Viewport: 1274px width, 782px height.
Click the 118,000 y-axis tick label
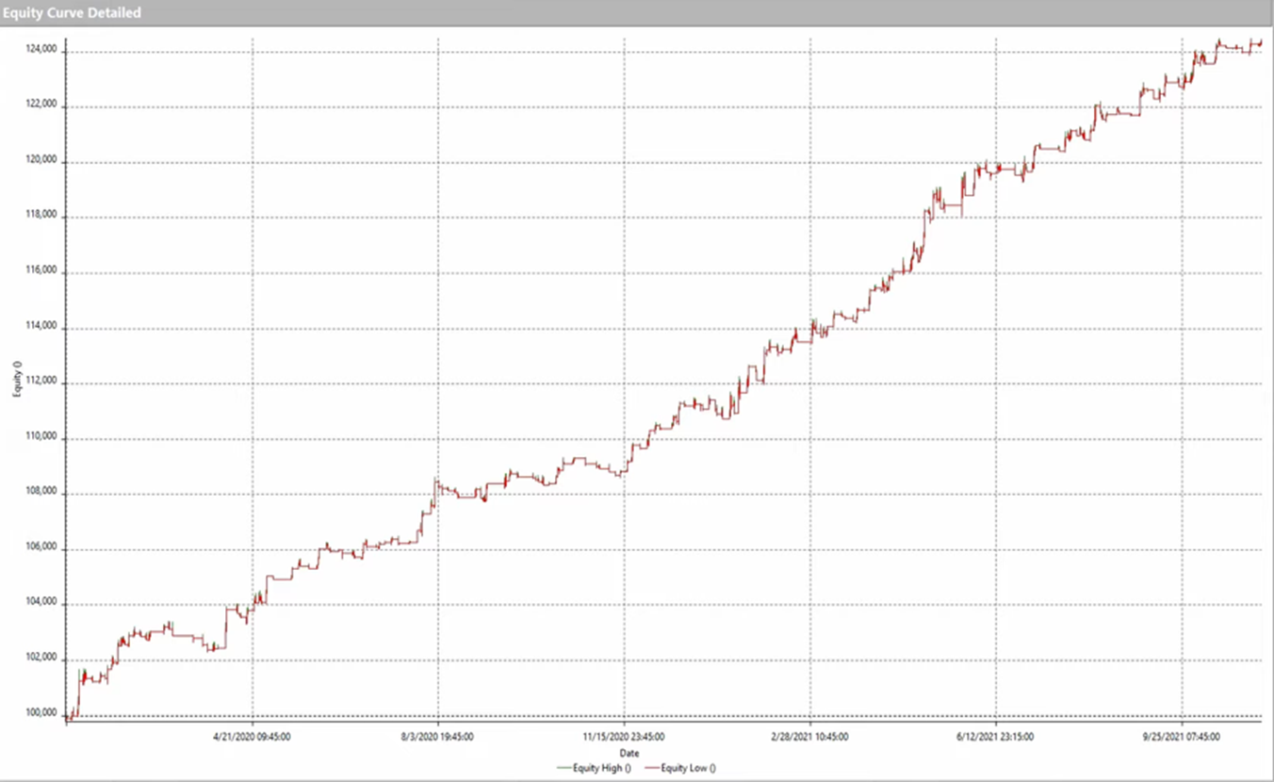click(38, 217)
